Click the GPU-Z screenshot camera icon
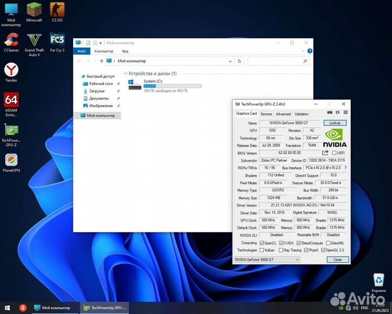This screenshot has width=392, height=314. 330,112
